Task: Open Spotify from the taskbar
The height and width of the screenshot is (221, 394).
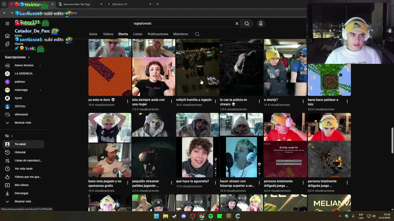Action: point(211,216)
